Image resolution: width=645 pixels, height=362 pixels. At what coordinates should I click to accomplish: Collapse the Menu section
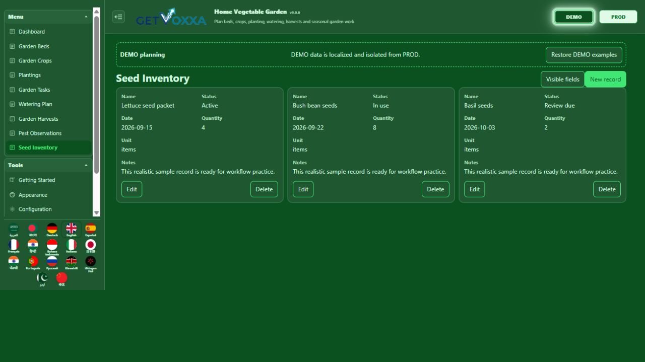coord(48,17)
